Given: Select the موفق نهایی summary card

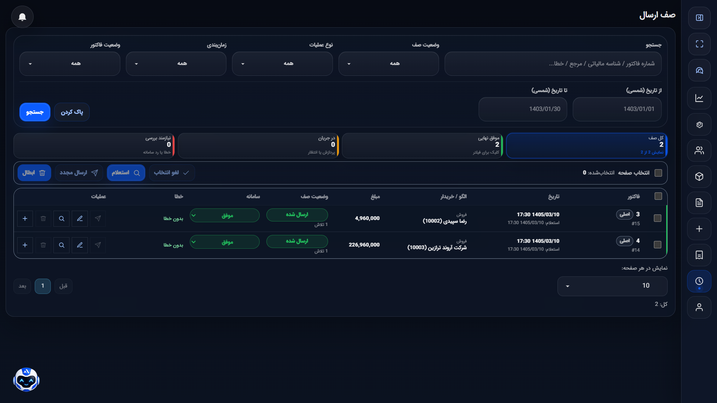Looking at the screenshot, I should pos(423,146).
